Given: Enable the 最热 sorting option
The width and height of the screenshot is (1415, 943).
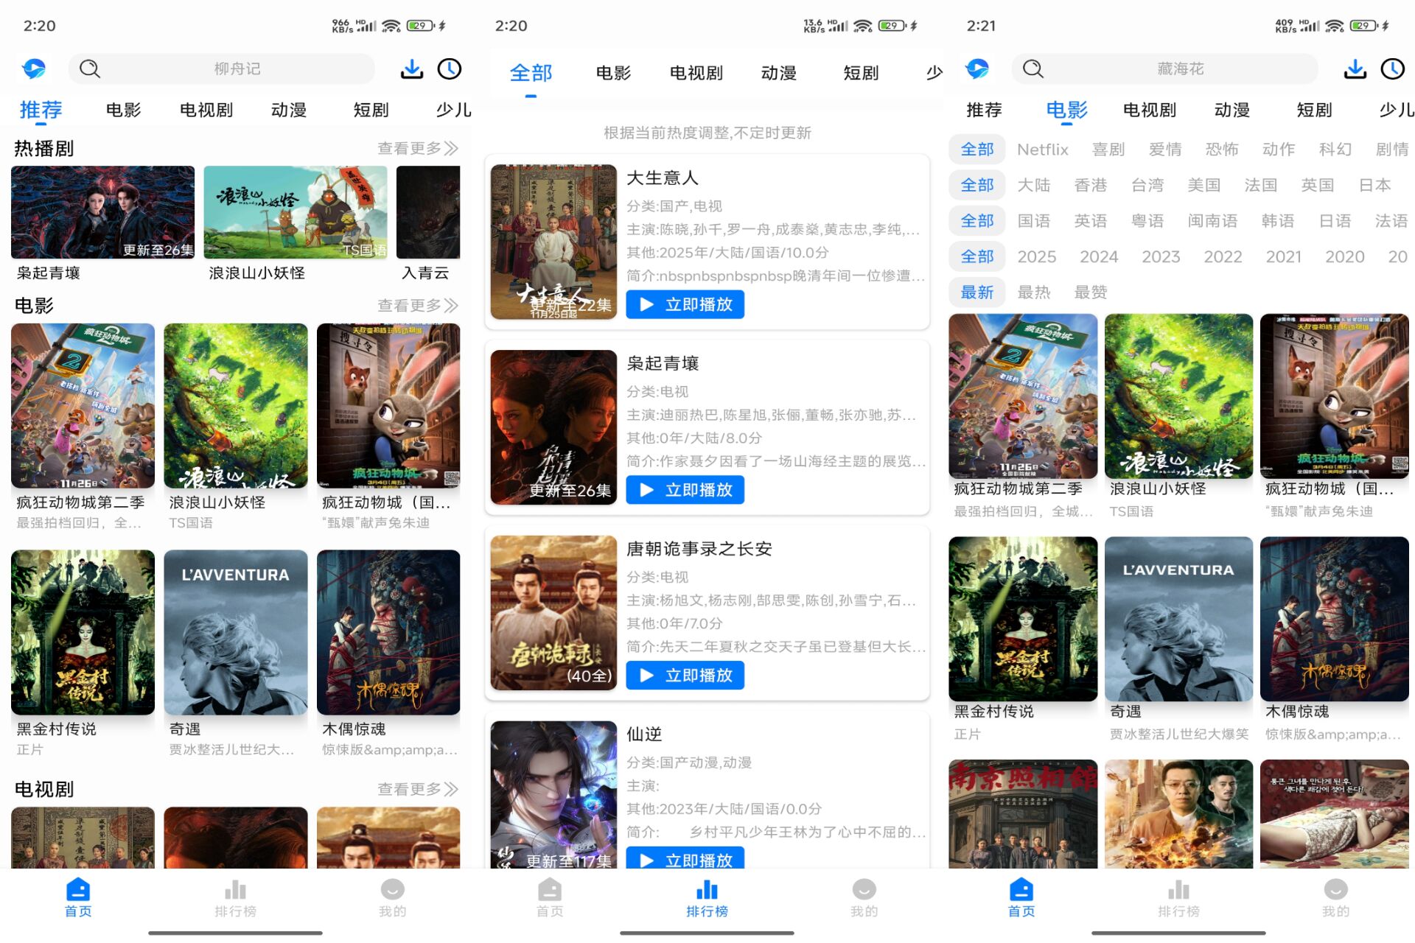Looking at the screenshot, I should click(x=1034, y=292).
